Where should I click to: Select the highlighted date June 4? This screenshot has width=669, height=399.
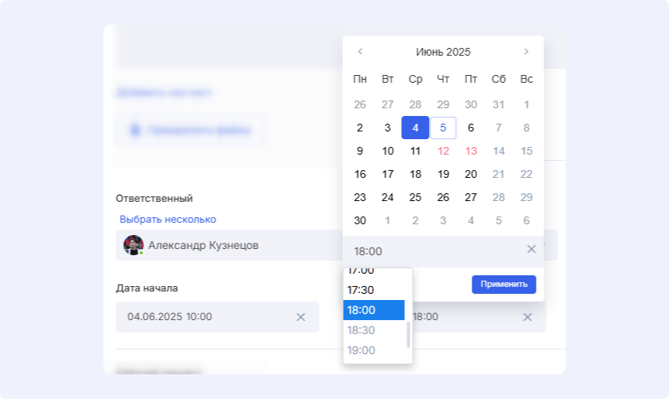[x=415, y=128]
